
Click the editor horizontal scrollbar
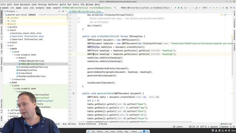point(135,122)
